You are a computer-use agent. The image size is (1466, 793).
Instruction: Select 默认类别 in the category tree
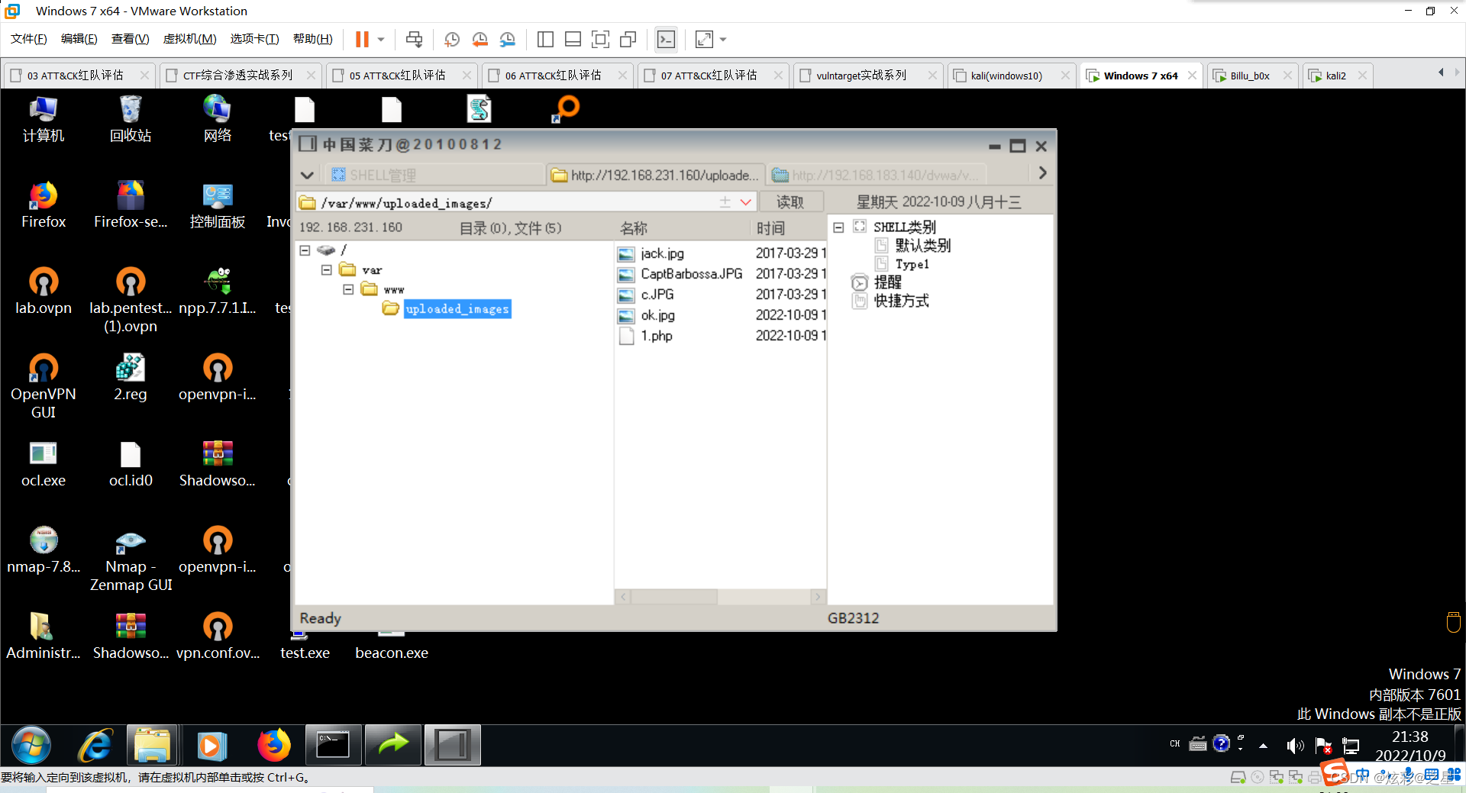coord(922,245)
